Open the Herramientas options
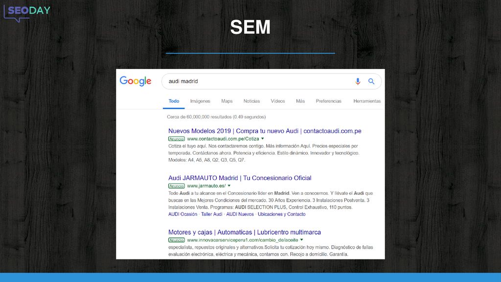This screenshot has height=282, width=501. click(367, 101)
